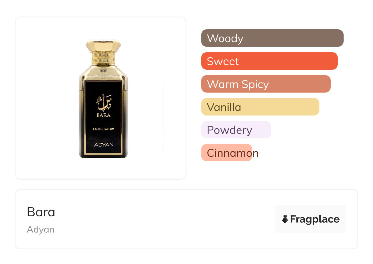Click EAU DE PARFUM text on bottle
This screenshot has height=264, width=373.
click(104, 129)
